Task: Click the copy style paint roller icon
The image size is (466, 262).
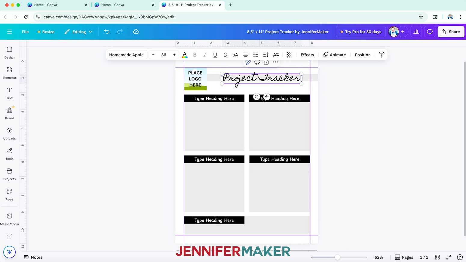Action: pyautogui.click(x=382, y=55)
